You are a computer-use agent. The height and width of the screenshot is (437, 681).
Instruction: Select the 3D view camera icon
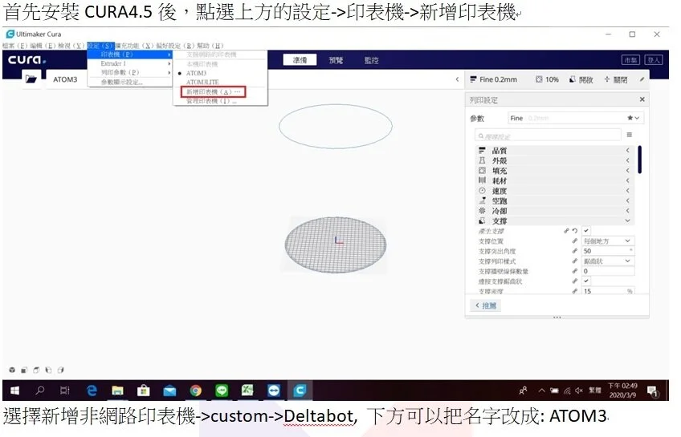click(12, 370)
